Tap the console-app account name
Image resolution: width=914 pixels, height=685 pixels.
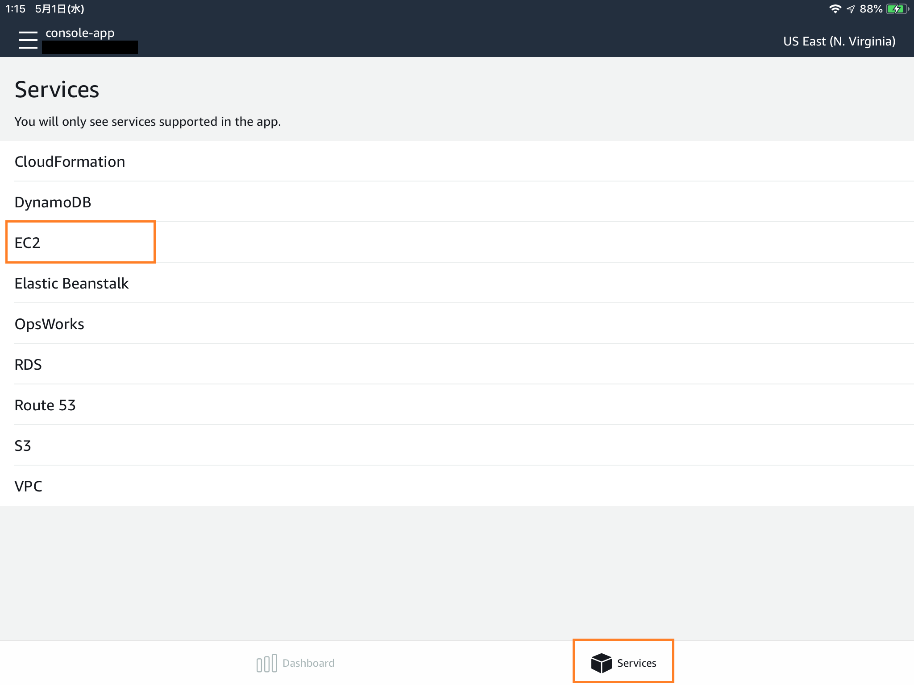coord(79,33)
